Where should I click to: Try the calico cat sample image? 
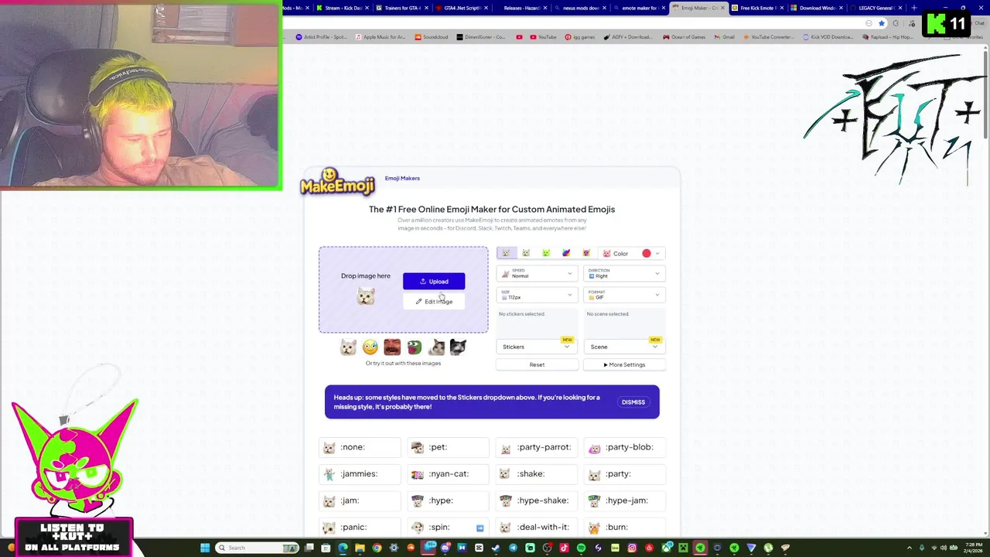tap(436, 347)
